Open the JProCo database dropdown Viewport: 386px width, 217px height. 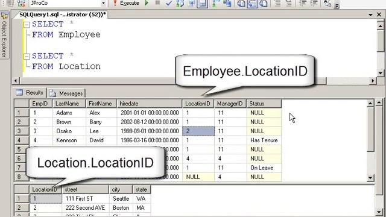tap(103, 4)
